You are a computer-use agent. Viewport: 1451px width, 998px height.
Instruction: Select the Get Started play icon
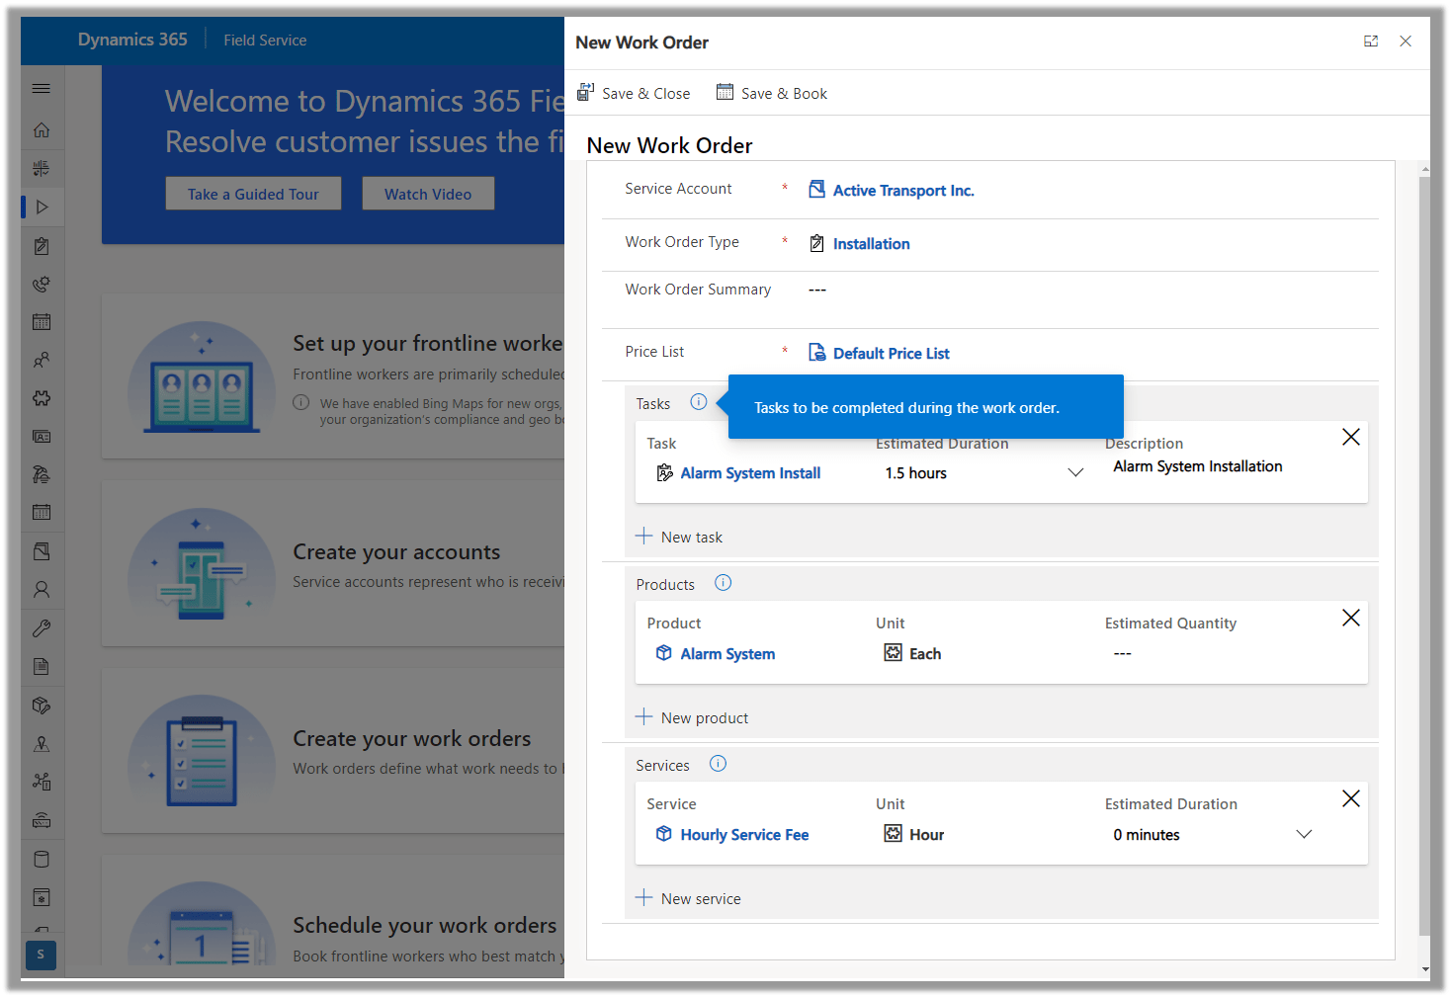[42, 208]
